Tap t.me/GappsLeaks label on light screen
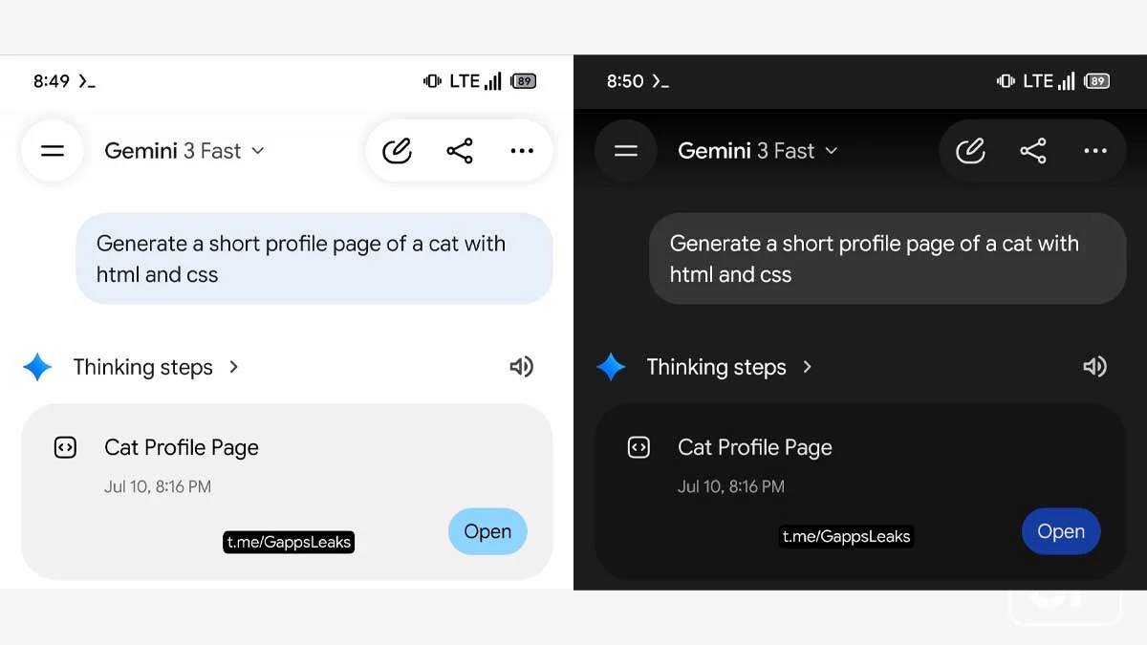 click(x=289, y=542)
